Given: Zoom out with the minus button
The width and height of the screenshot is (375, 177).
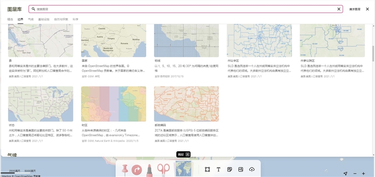Looking at the screenshot, I should 355,173.
